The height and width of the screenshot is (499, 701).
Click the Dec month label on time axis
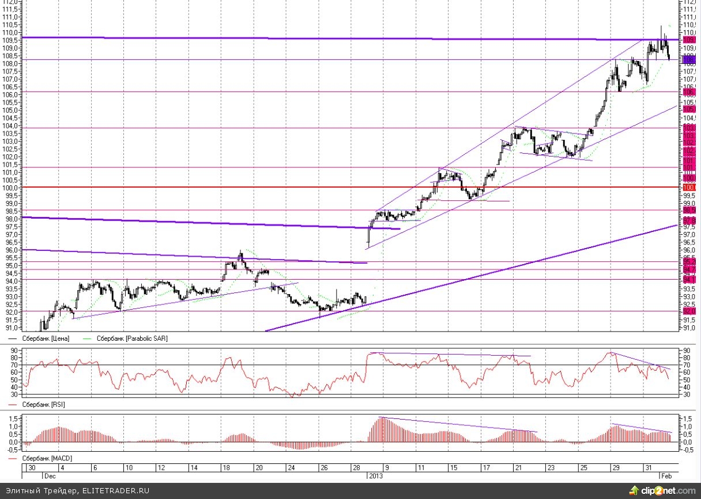(49, 476)
